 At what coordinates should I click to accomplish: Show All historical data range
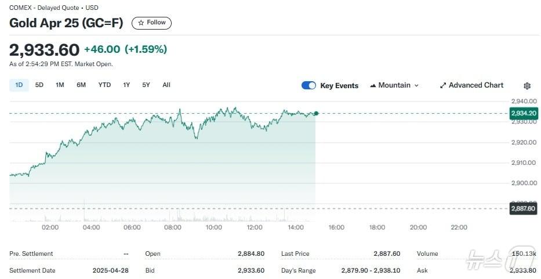click(x=166, y=85)
